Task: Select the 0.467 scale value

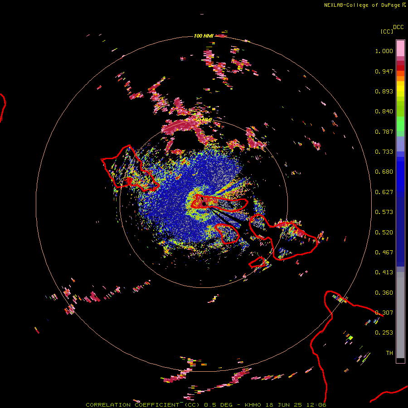Action: (384, 253)
